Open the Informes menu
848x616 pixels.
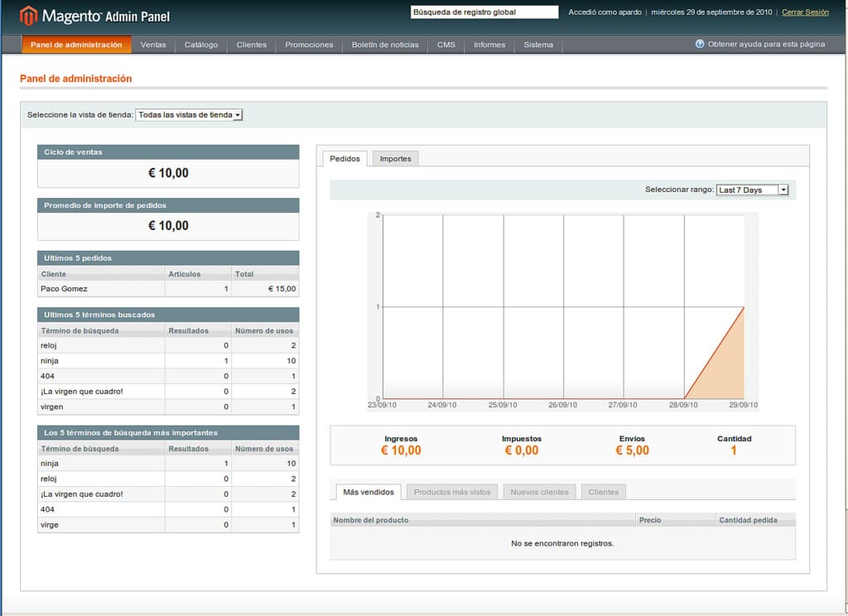(489, 45)
